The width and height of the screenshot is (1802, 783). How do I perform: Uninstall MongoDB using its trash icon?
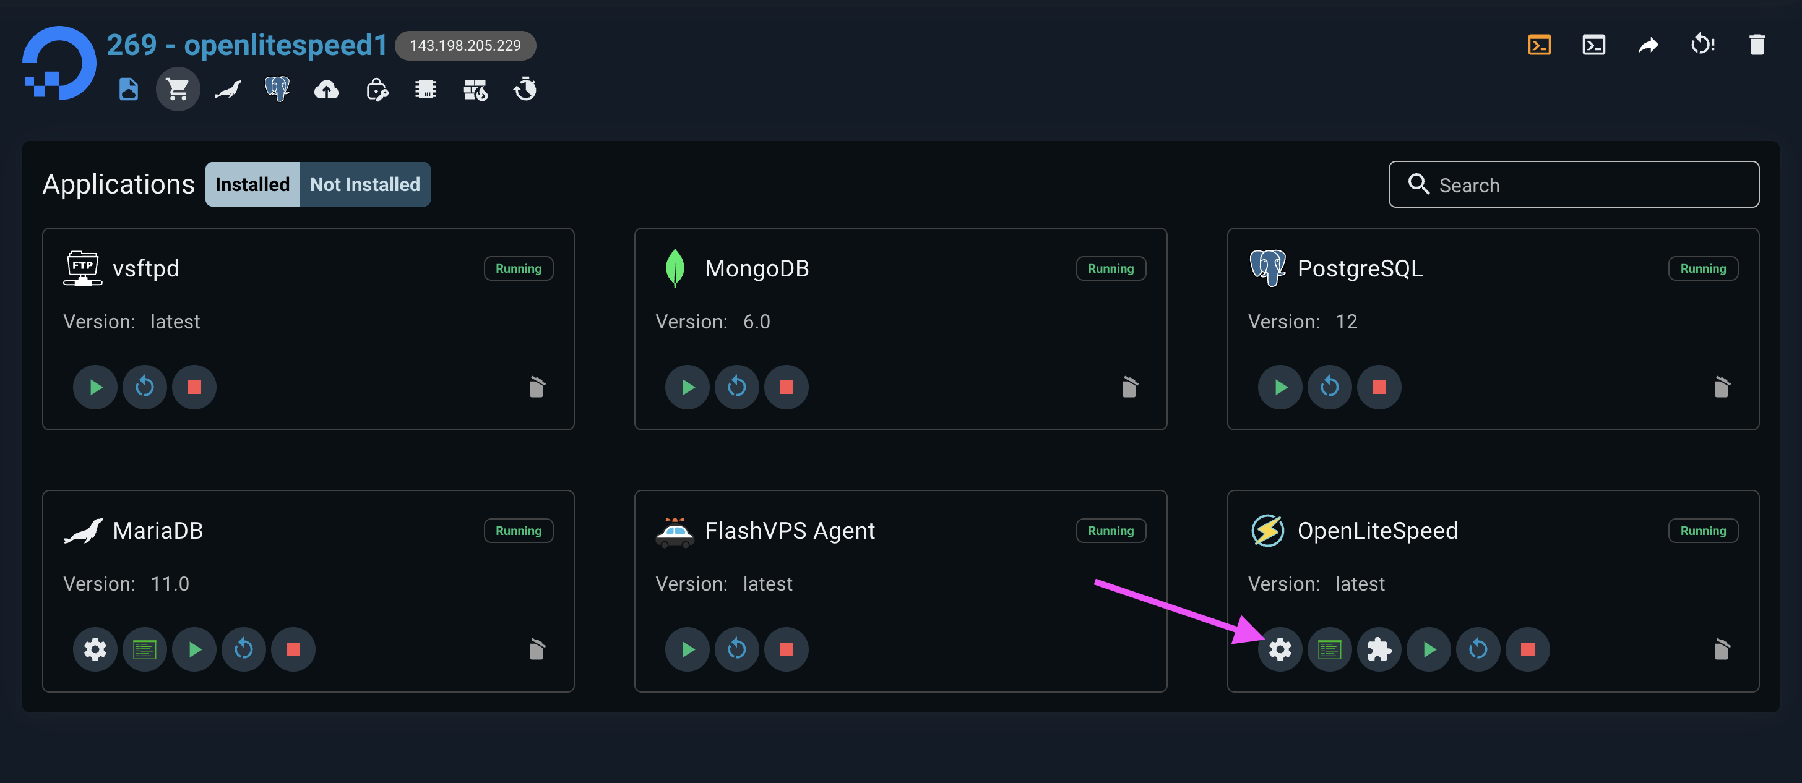click(1129, 387)
